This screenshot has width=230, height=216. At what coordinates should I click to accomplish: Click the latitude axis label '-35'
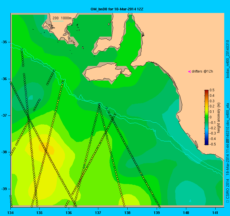[x=4, y=42]
